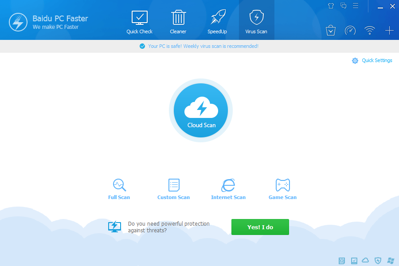
Task: Click the virus database icon at bottom
Action: (342, 260)
